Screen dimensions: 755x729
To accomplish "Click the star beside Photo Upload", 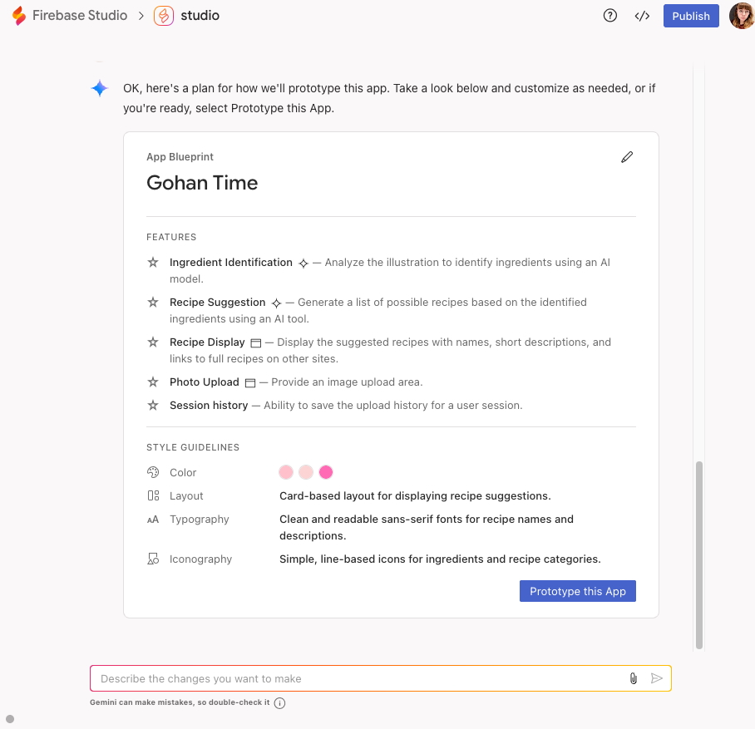I will tap(153, 382).
